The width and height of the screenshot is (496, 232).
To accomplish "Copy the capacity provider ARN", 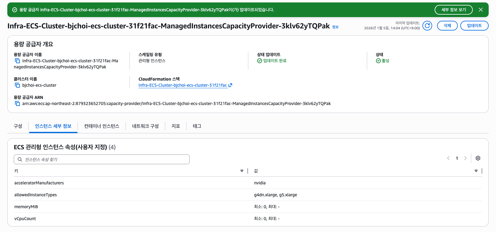I will tap(17, 103).
